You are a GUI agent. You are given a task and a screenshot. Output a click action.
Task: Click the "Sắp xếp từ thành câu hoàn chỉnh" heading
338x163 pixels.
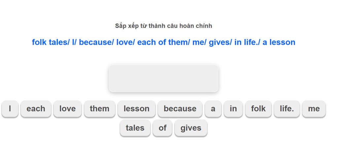(163, 26)
